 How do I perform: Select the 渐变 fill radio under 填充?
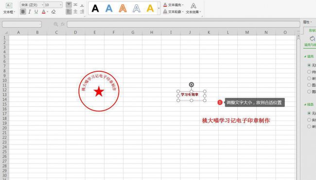(309, 78)
